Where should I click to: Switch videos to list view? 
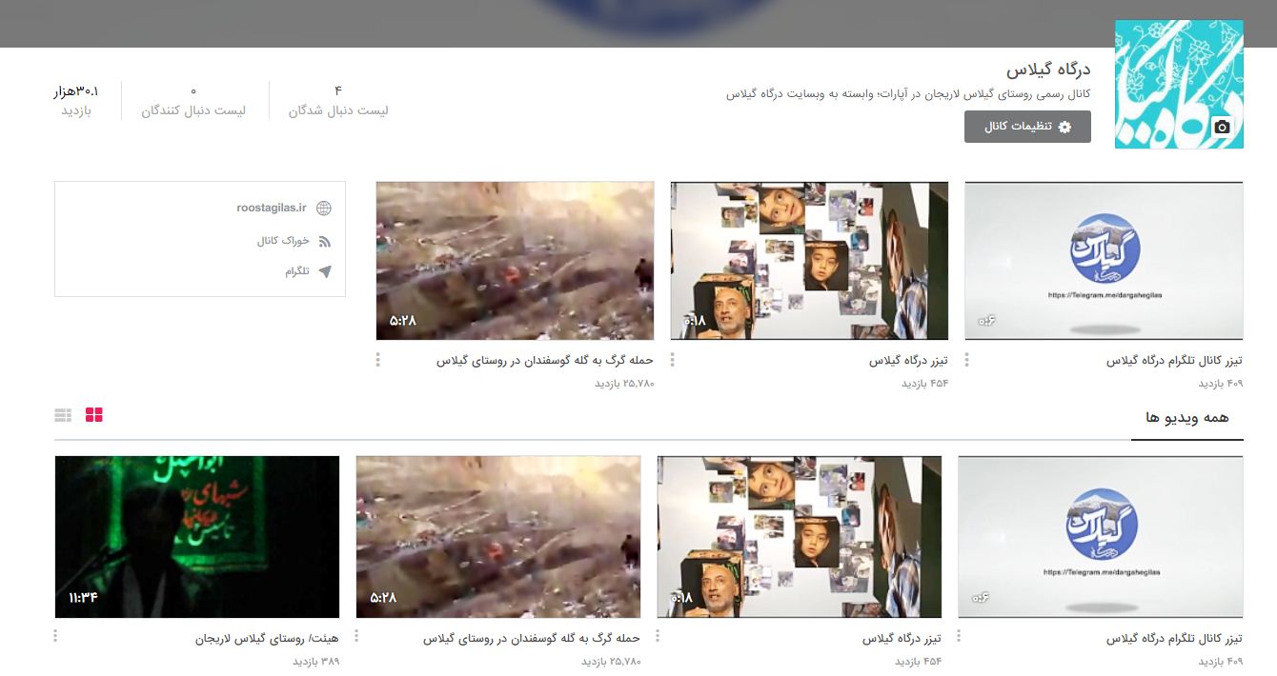point(64,414)
